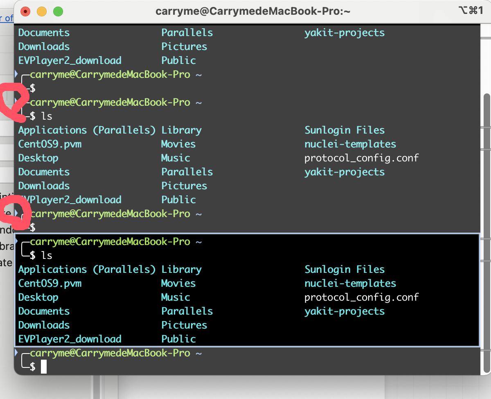This screenshot has height=399, width=491.
Task: Click the 'ls' command in the gray block
Action: 47,116
